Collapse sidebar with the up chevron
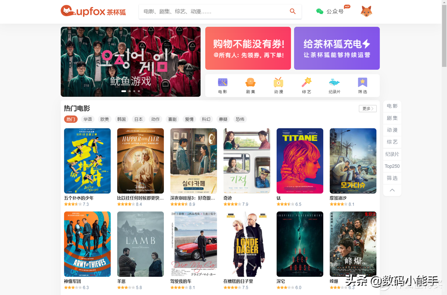This screenshot has width=447, height=295. 392,190
